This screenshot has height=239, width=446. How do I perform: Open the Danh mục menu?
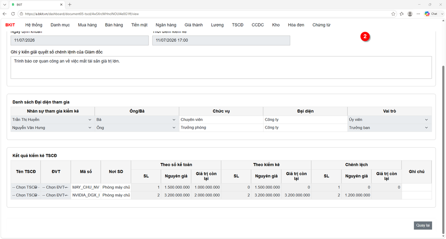pyautogui.click(x=60, y=25)
